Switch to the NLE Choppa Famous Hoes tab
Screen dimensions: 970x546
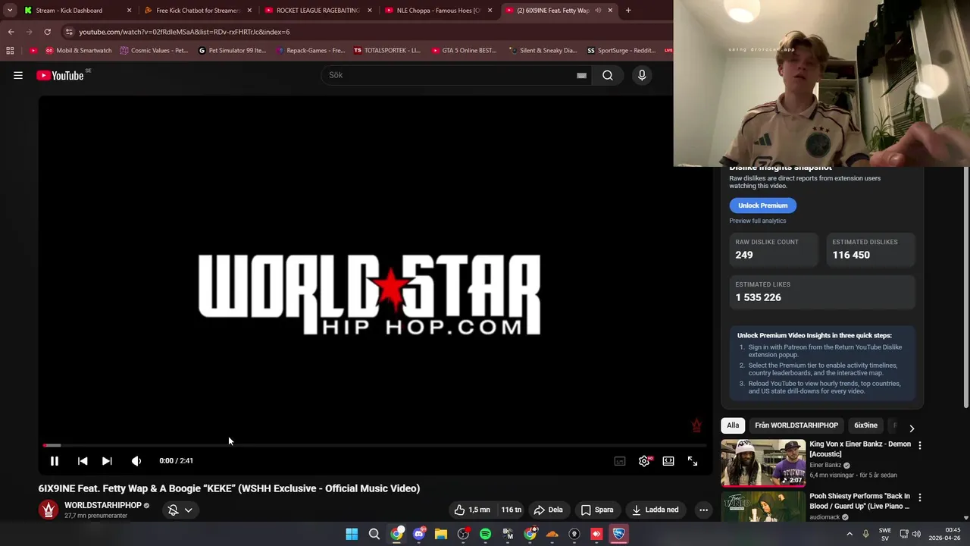438,11
